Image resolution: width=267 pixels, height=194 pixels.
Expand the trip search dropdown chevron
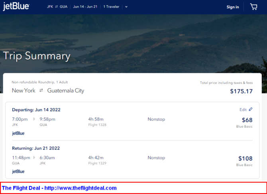(126, 7)
